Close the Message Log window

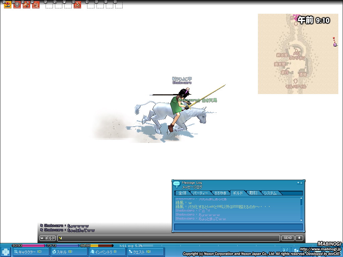pyautogui.click(x=301, y=183)
